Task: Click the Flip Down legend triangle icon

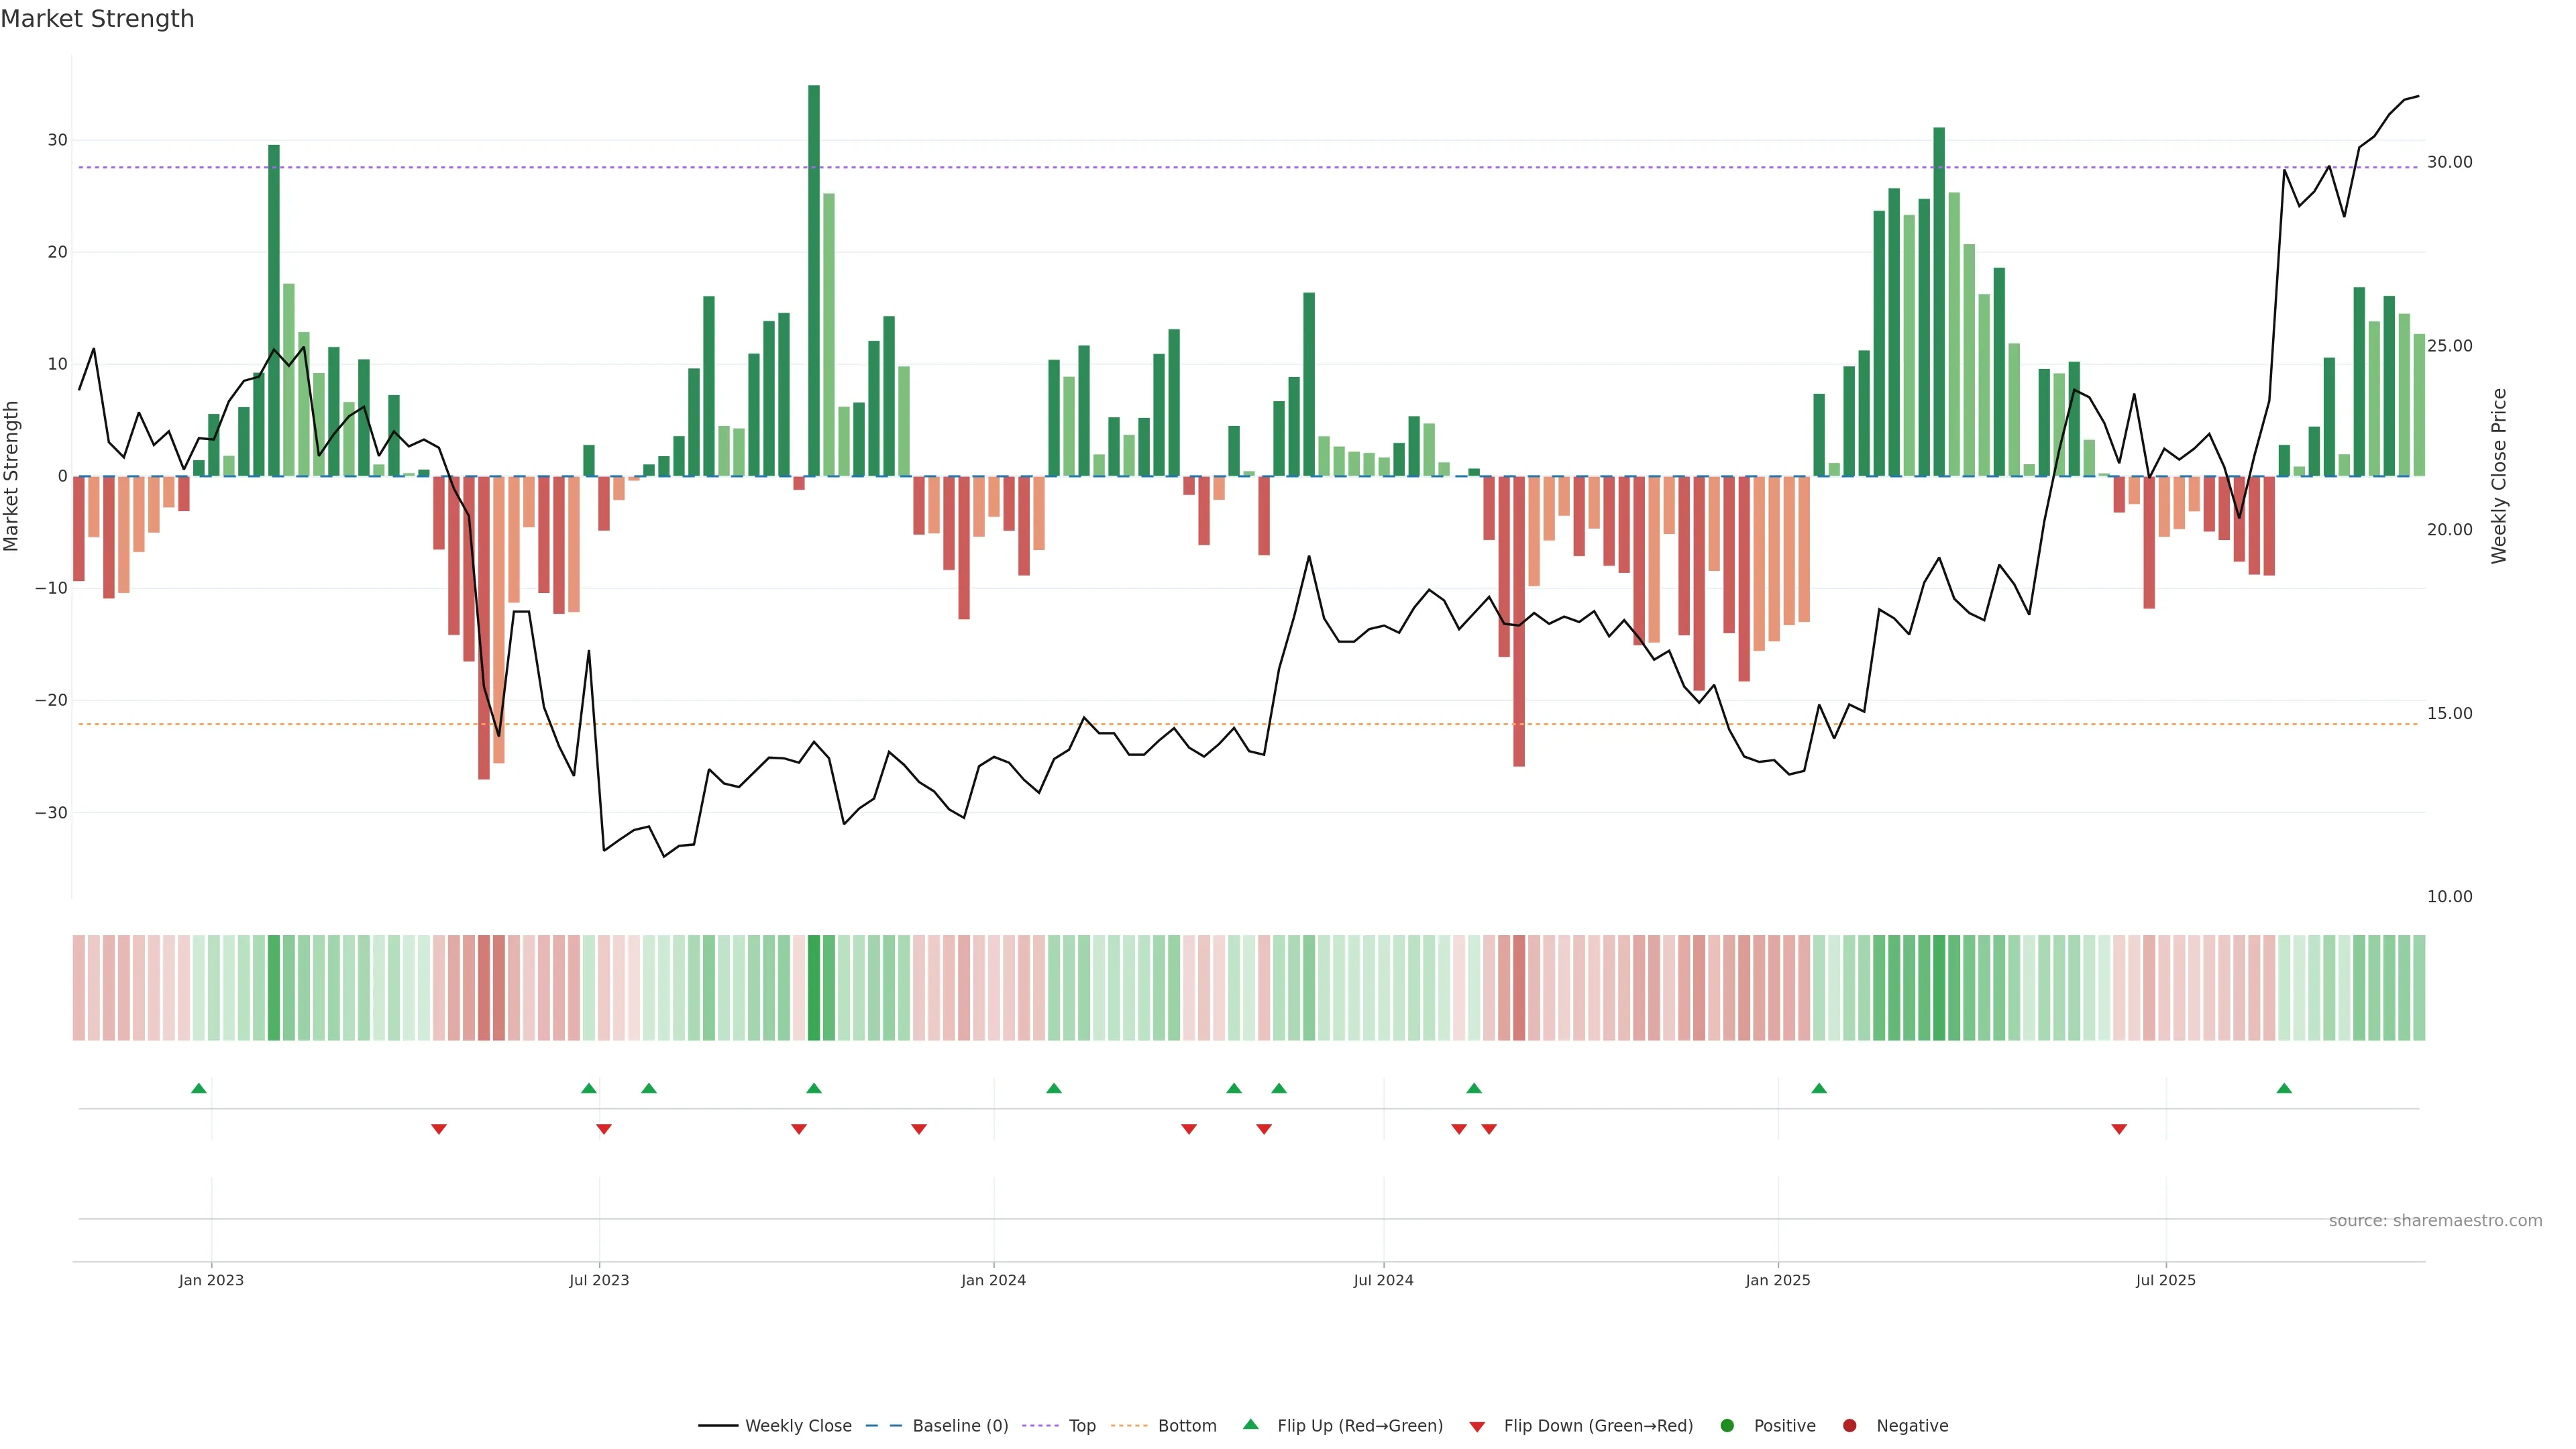Action: click(x=1477, y=1426)
